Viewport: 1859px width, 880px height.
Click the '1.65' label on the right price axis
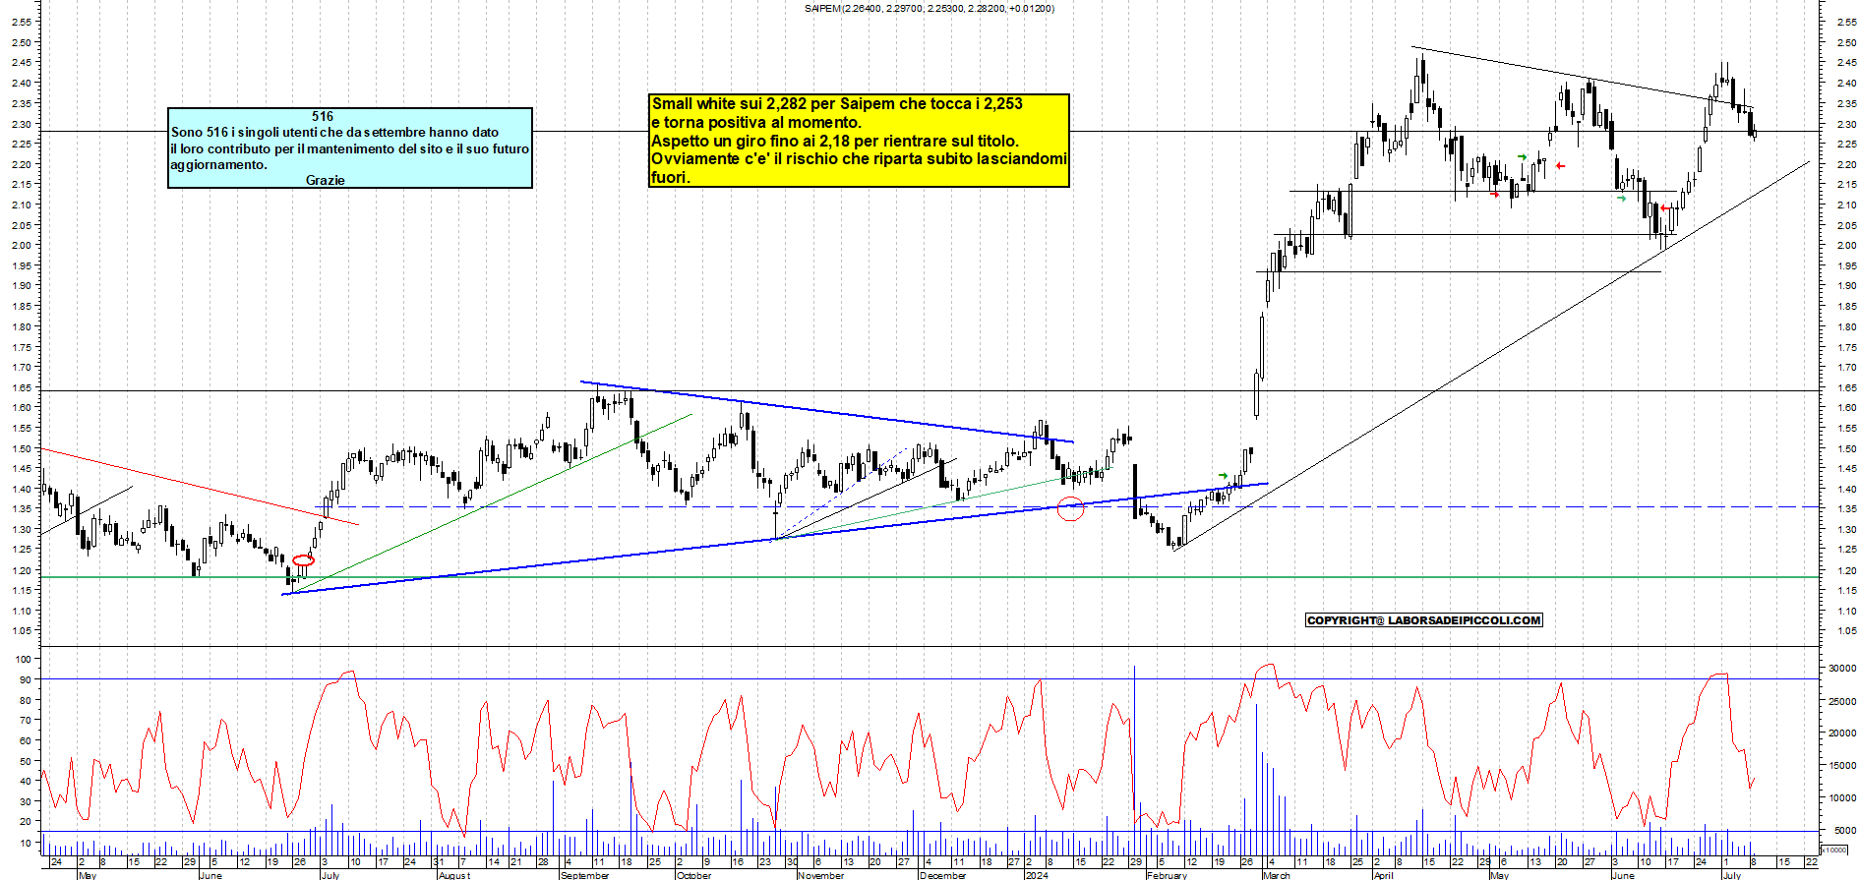click(1846, 387)
